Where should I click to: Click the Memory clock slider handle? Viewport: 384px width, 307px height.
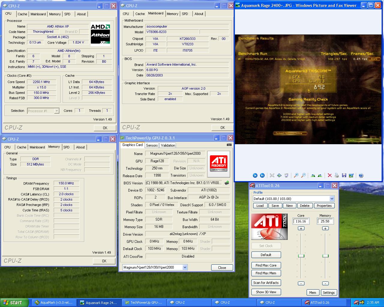[x=325, y=256]
